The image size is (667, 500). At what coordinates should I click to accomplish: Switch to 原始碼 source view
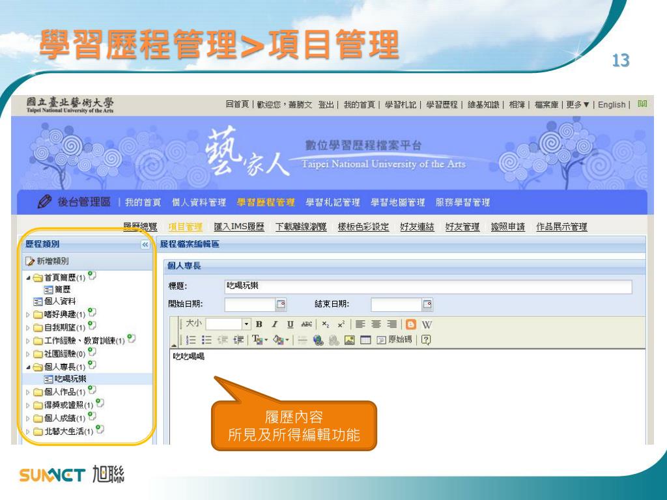click(x=394, y=339)
